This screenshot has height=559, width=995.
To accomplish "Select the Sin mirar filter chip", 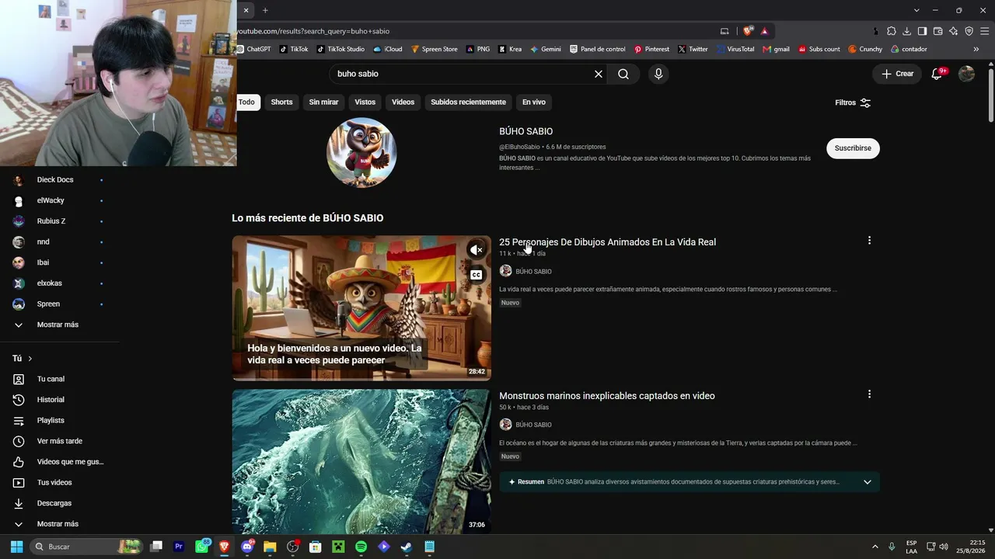I will (x=323, y=102).
